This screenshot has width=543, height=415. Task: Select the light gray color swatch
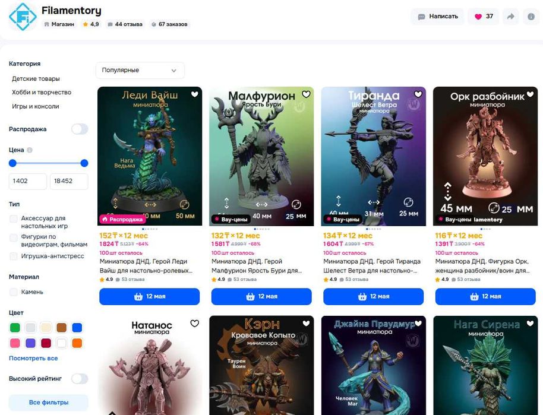pos(30,328)
